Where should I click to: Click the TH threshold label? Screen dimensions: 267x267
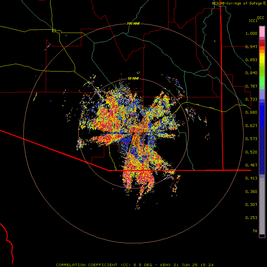pyautogui.click(x=255, y=231)
